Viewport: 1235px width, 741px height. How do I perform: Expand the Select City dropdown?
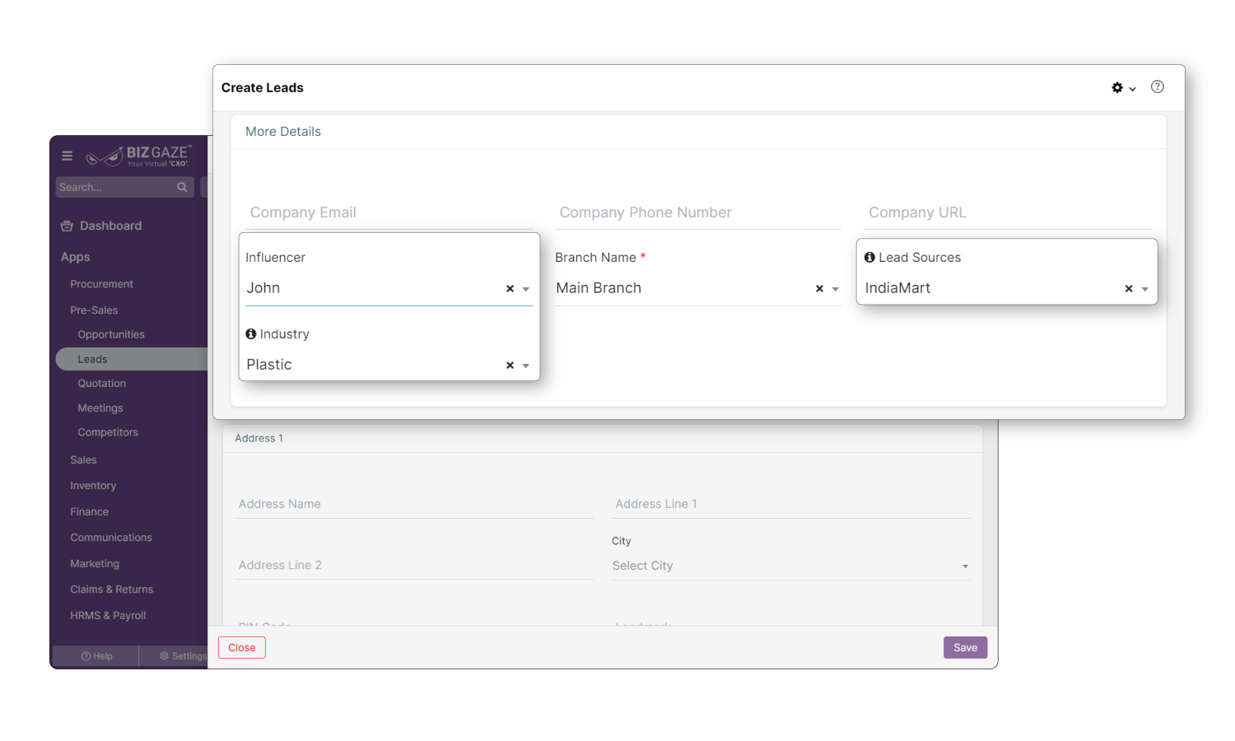965,566
